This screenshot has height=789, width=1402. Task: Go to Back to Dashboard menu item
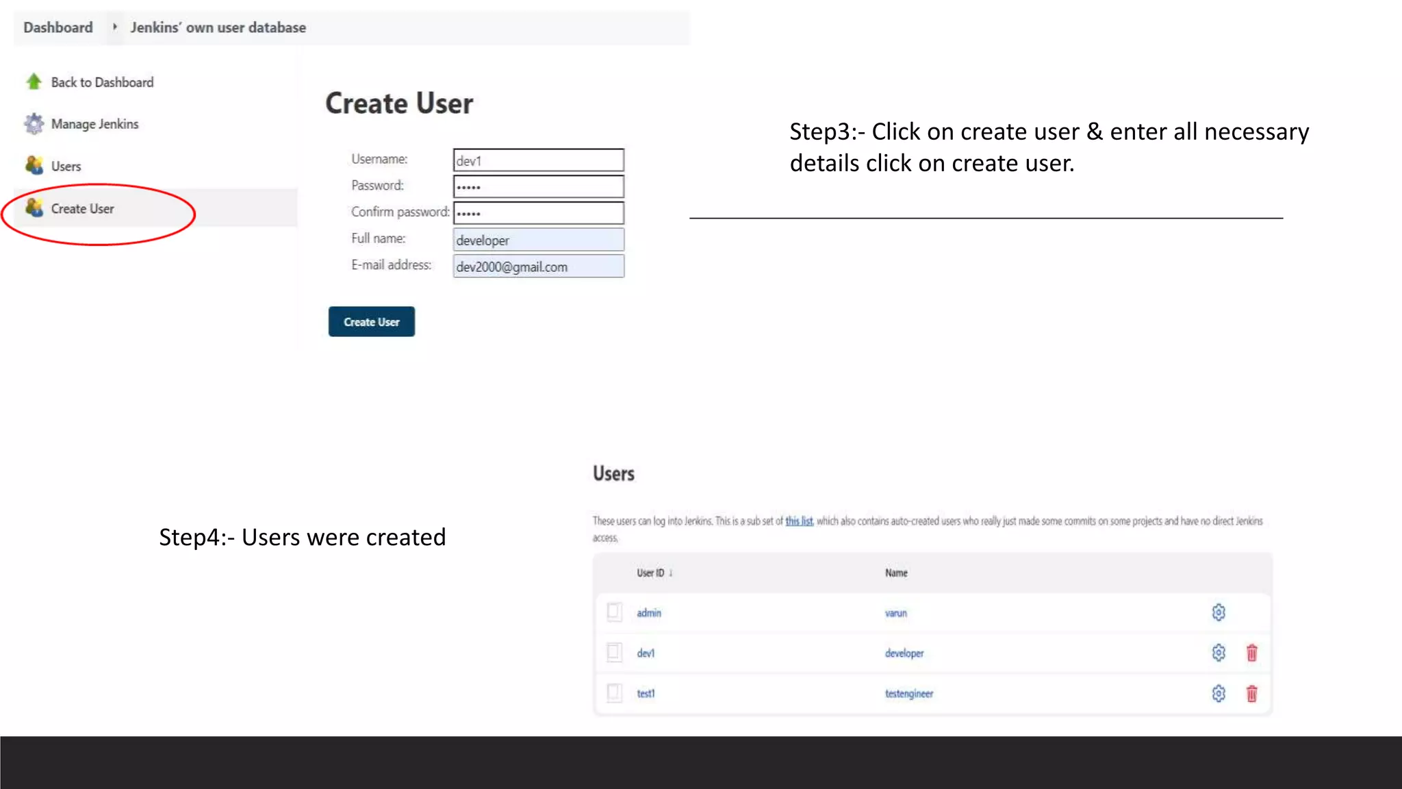[102, 82]
